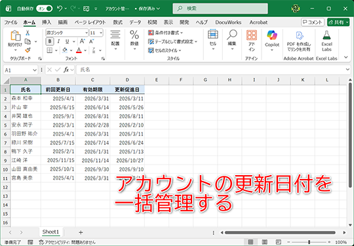Add a new sheet with plus button
Viewport: 354px width, 246px height.
[x=81, y=232]
